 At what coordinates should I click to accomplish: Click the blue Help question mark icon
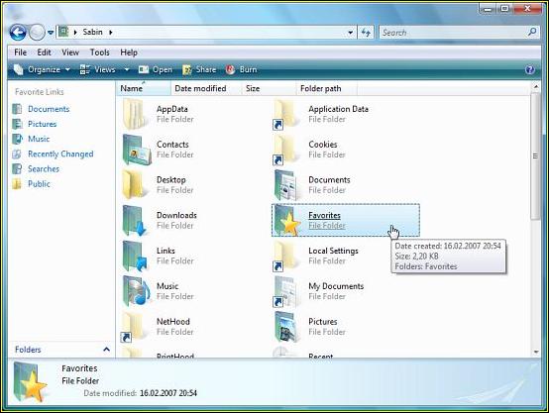(530, 69)
